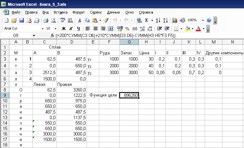Apply currency number format

[120, 29]
